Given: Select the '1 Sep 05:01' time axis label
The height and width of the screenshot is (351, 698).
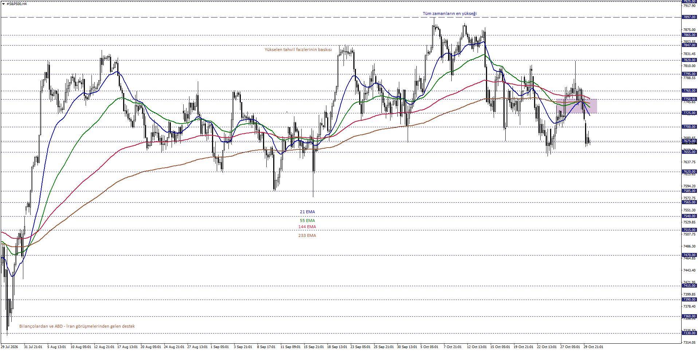Looking at the screenshot, I should point(220,347).
